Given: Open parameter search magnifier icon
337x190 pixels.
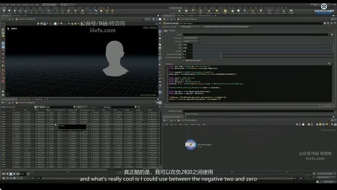Looking at the screenshot, I should point(328,23).
